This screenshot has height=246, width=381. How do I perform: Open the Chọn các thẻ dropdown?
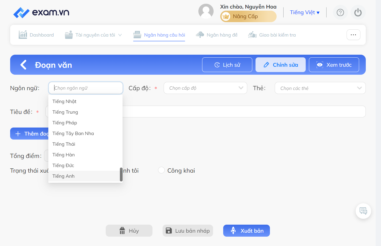[320, 88]
